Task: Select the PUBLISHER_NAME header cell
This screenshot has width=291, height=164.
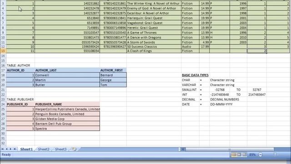Action: (x=67, y=104)
